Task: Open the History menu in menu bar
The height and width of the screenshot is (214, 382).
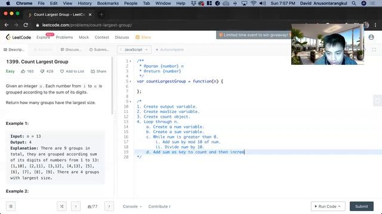Action: [85, 3]
